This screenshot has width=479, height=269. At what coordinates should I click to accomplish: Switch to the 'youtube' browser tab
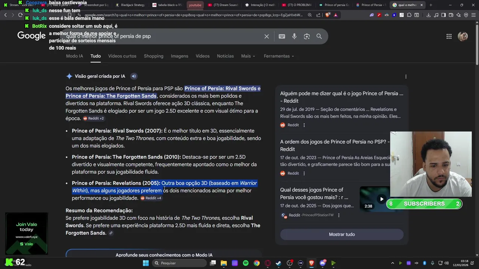click(195, 5)
